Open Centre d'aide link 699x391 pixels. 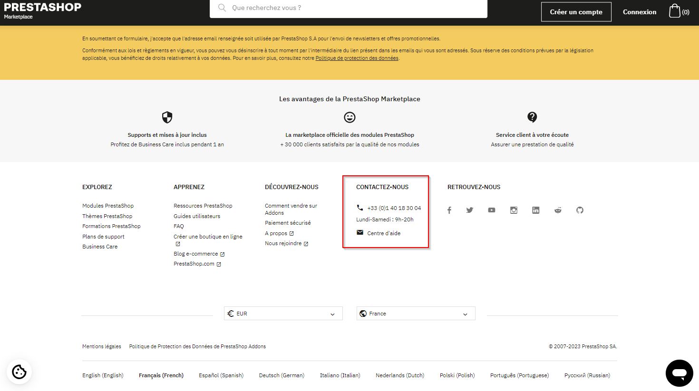tap(383, 233)
